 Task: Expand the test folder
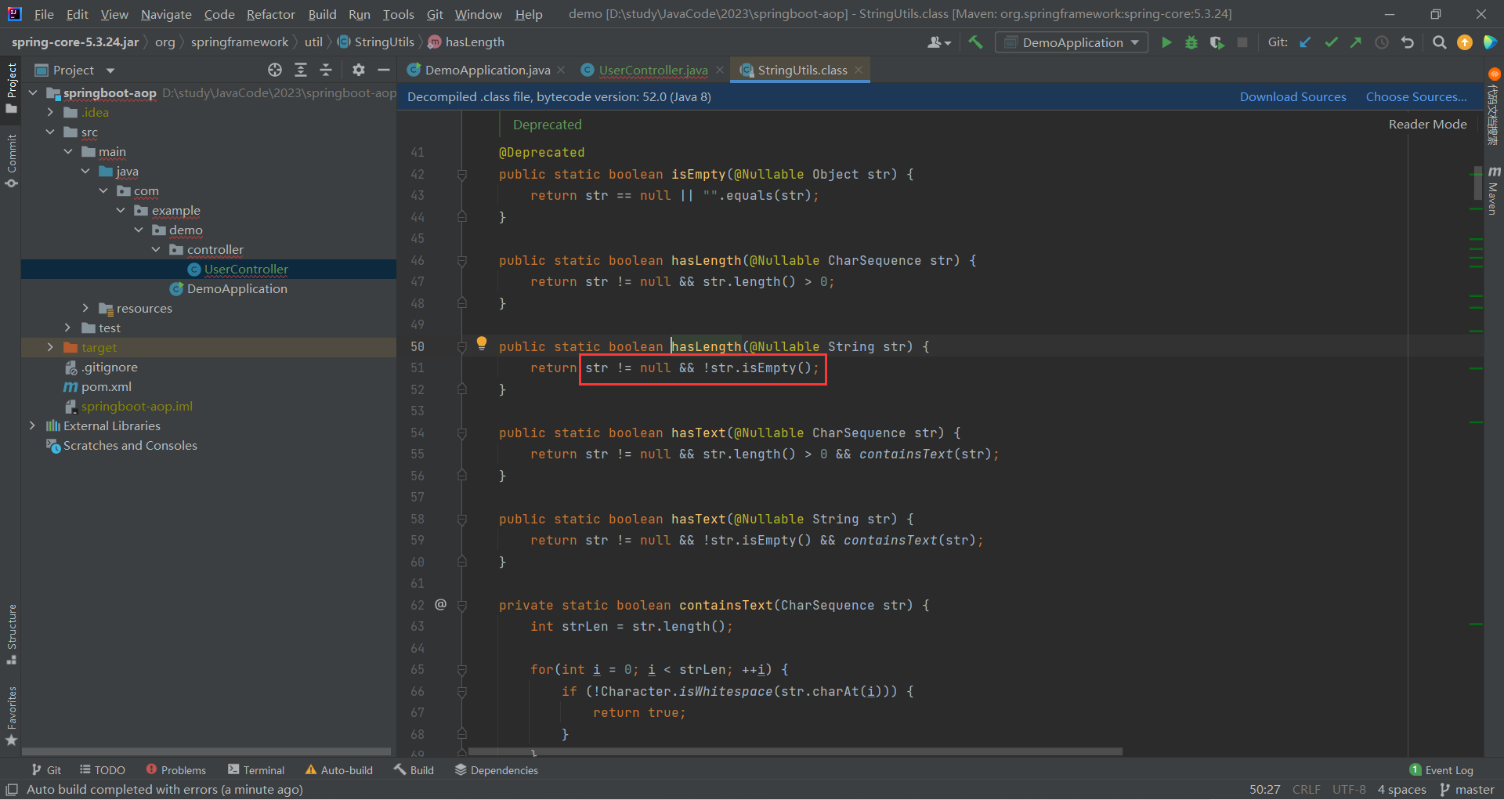(68, 328)
